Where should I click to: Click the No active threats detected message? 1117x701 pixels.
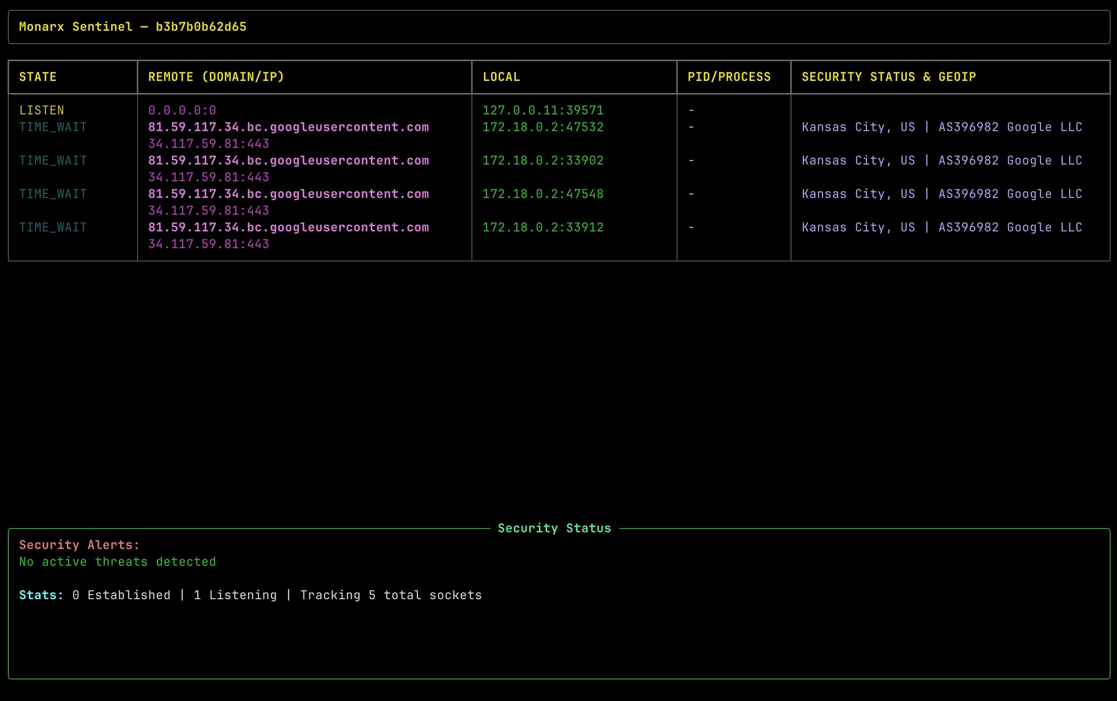(x=117, y=562)
